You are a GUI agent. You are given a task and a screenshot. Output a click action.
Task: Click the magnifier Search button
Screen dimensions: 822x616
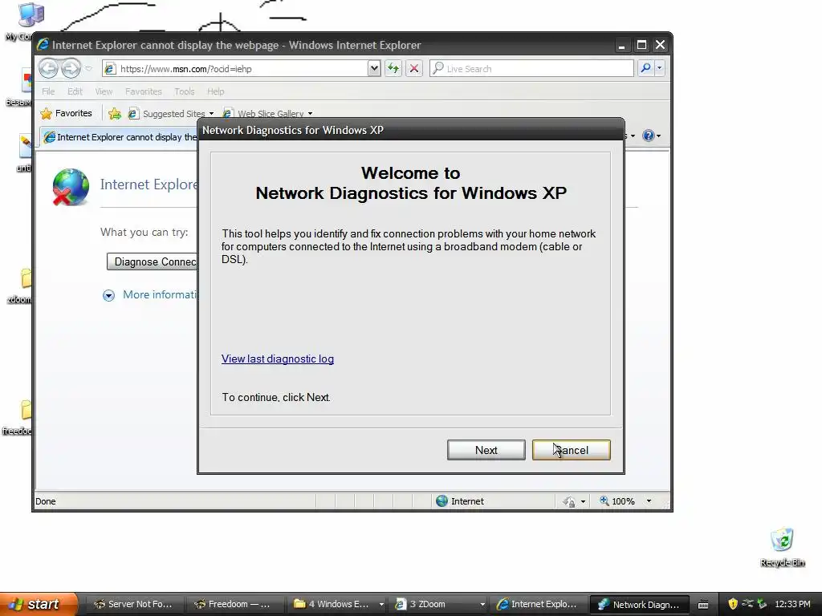coord(646,68)
